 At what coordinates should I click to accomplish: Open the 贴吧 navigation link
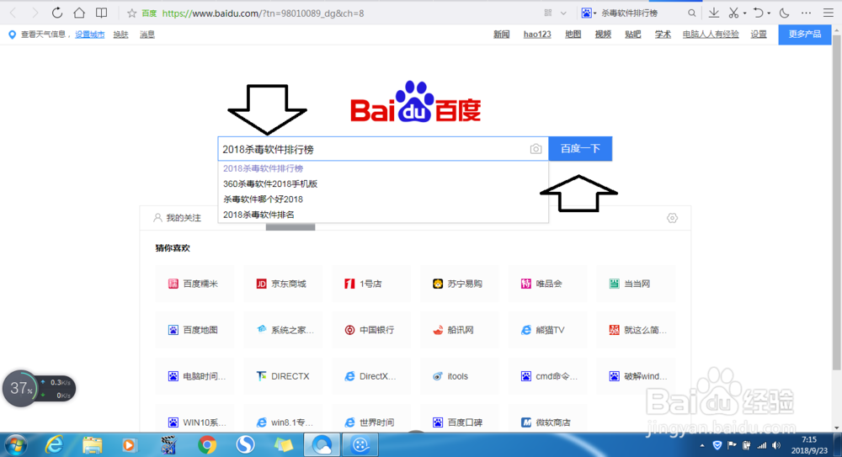(633, 35)
